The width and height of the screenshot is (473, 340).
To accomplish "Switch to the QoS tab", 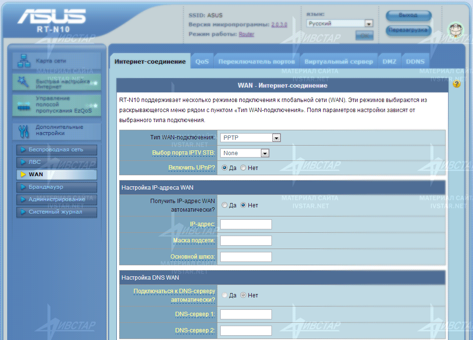I will [x=202, y=62].
